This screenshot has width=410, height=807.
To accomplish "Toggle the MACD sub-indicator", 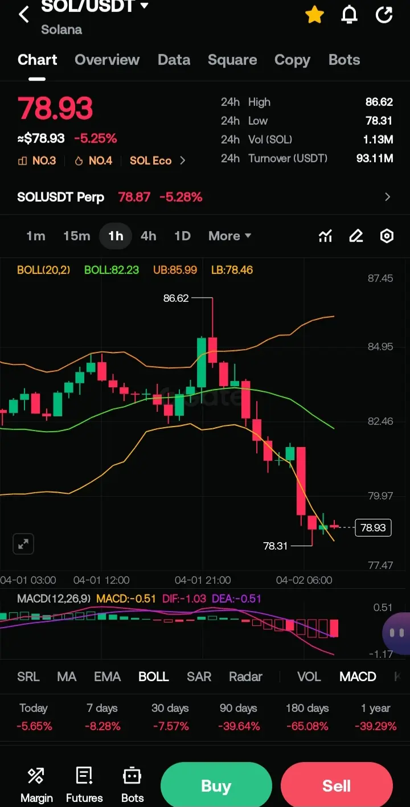I will [x=358, y=677].
